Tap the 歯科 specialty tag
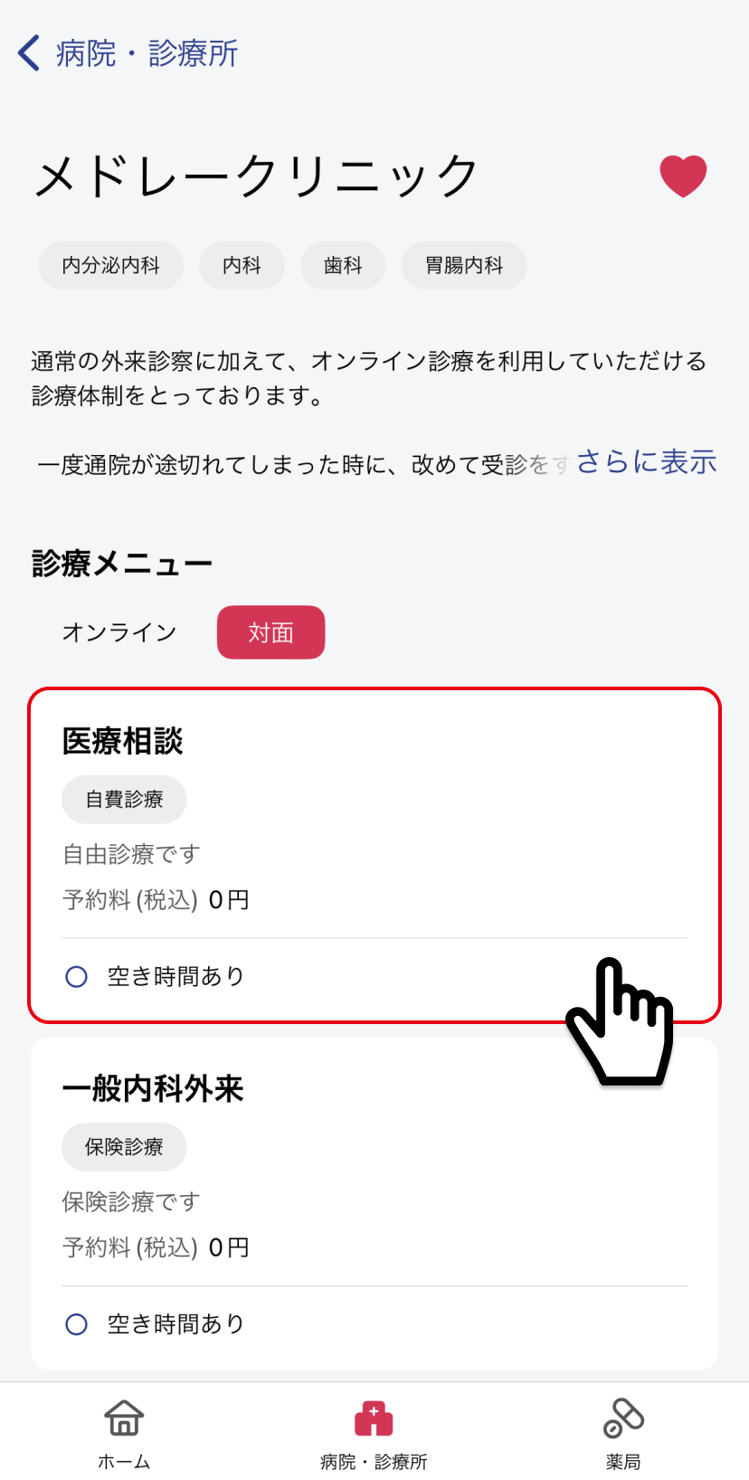The image size is (749, 1480). (343, 266)
